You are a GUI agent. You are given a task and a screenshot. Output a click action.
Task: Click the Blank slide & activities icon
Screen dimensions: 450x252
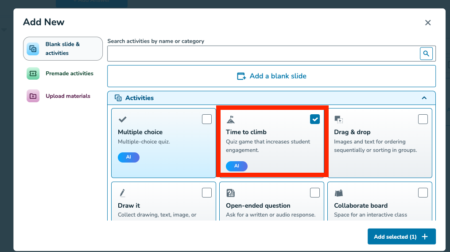coord(33,49)
